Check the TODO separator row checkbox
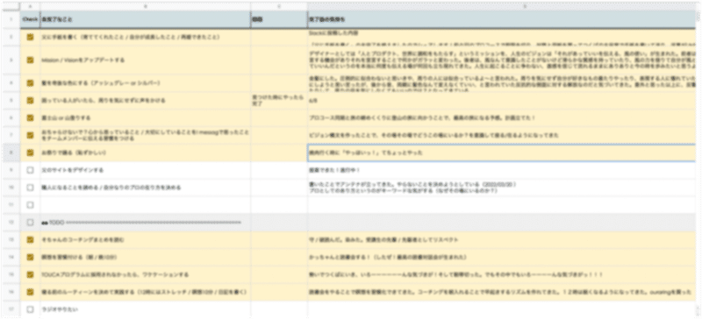Screen dimensions: 702x319 click(30, 223)
